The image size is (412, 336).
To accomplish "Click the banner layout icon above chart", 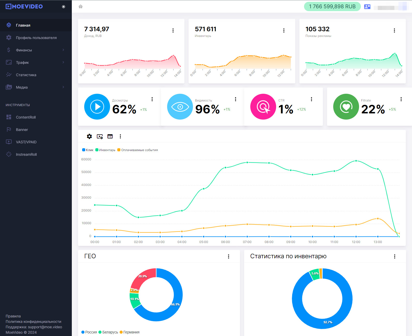I will 110,137.
